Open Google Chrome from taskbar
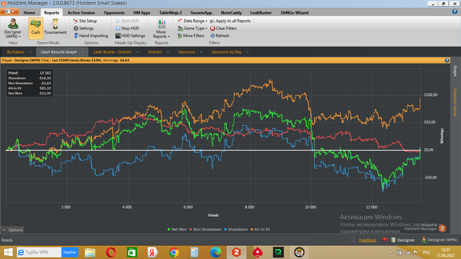 point(173,252)
